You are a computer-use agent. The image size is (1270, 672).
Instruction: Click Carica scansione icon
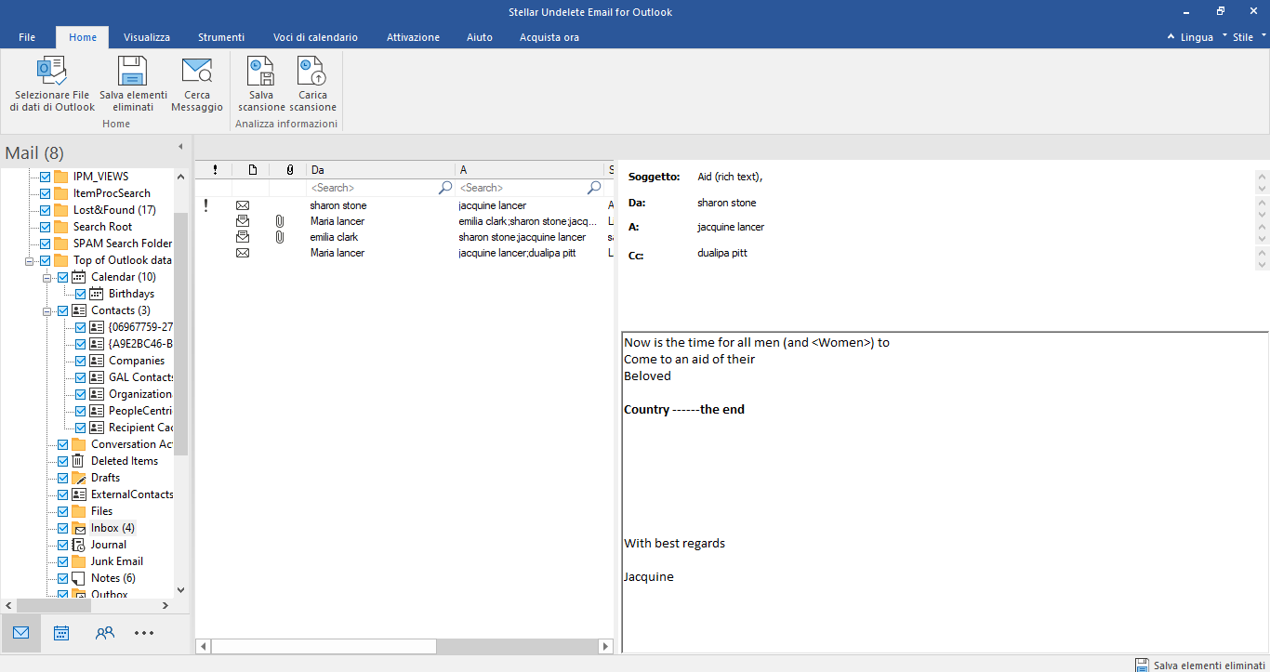click(x=312, y=72)
